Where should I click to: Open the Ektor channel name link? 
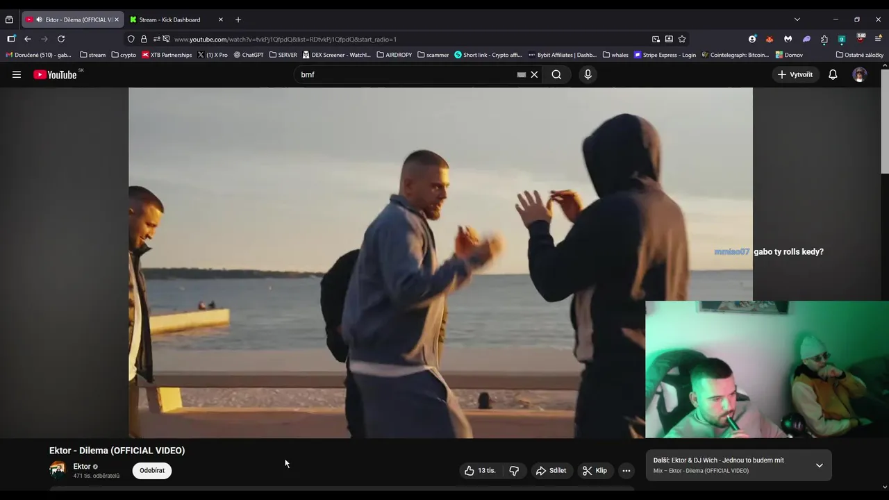point(82,467)
